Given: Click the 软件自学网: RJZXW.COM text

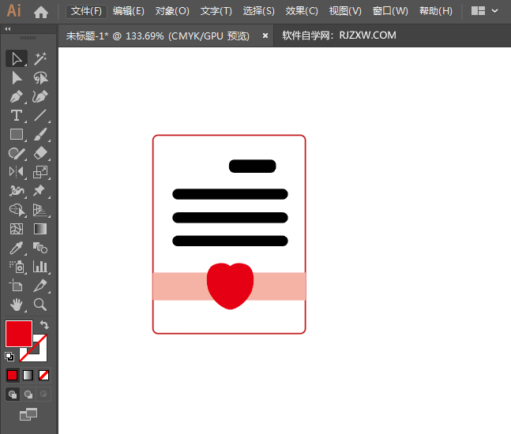Looking at the screenshot, I should click(x=340, y=36).
